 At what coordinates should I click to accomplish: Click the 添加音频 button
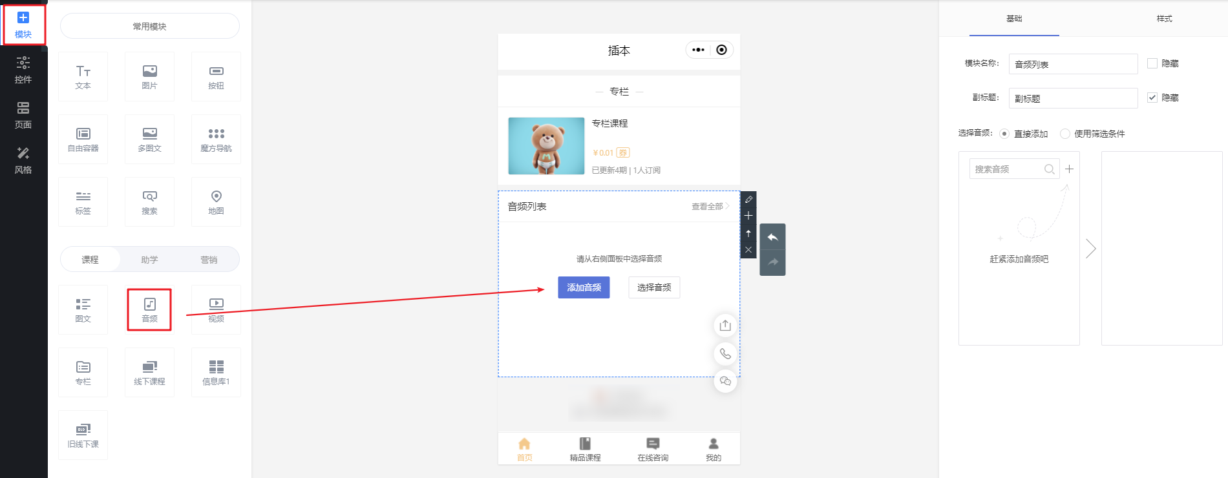[584, 287]
